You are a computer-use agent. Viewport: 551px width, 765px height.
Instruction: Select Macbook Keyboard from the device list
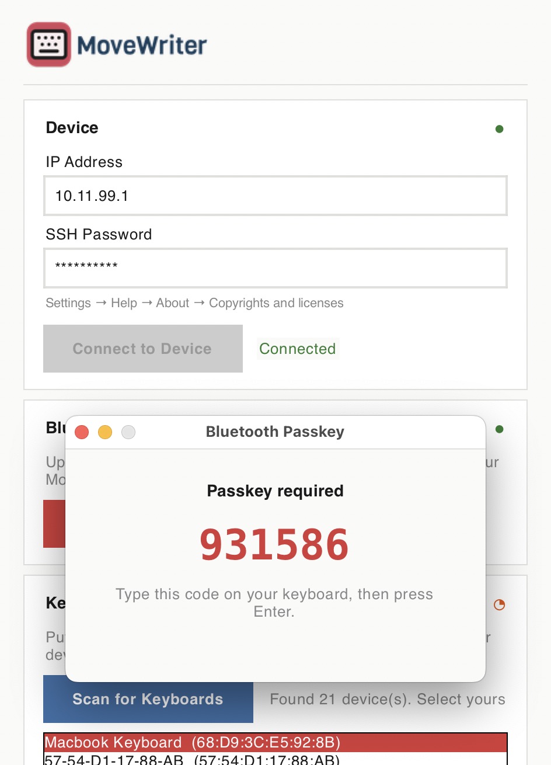193,742
